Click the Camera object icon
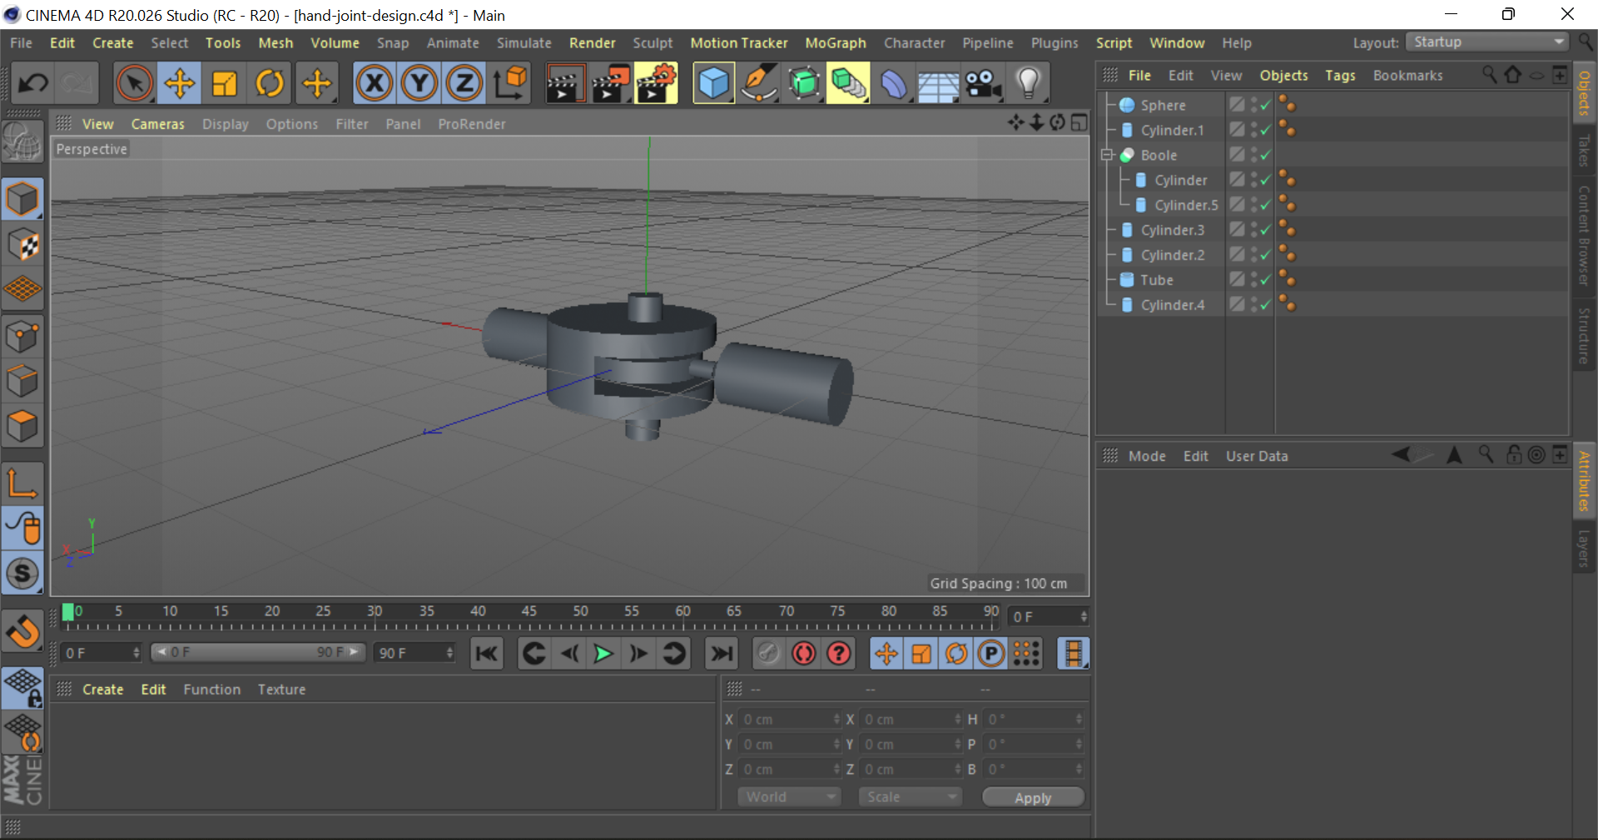This screenshot has width=1598, height=840. [x=983, y=83]
